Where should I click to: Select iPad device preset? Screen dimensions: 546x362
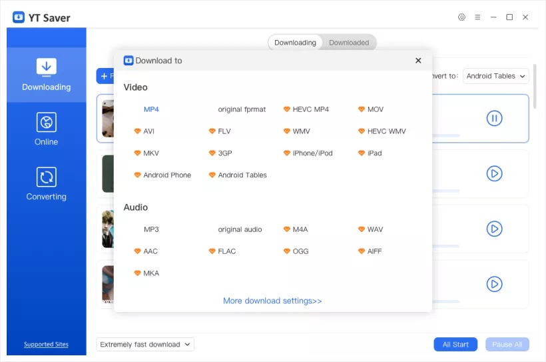370,153
